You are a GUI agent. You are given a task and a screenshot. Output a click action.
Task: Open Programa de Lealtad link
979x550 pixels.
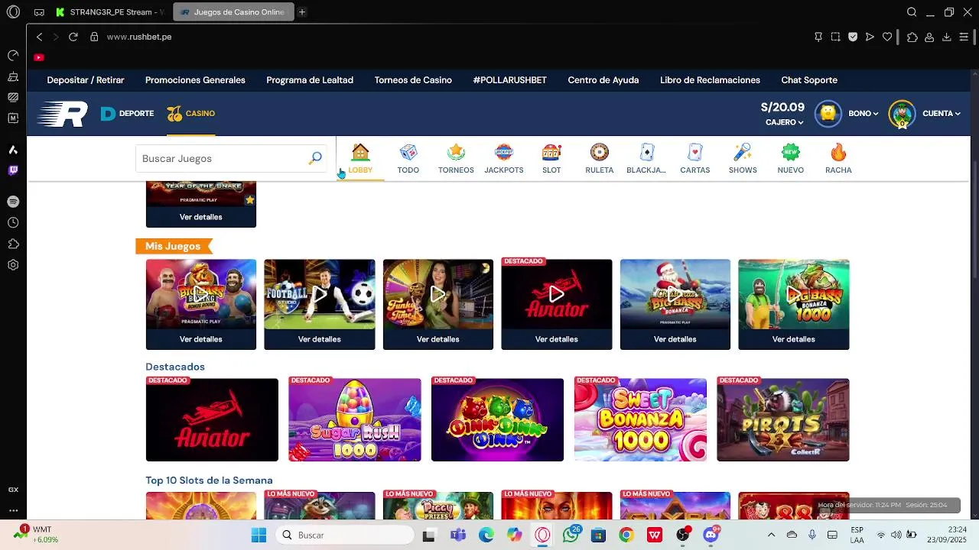(310, 80)
